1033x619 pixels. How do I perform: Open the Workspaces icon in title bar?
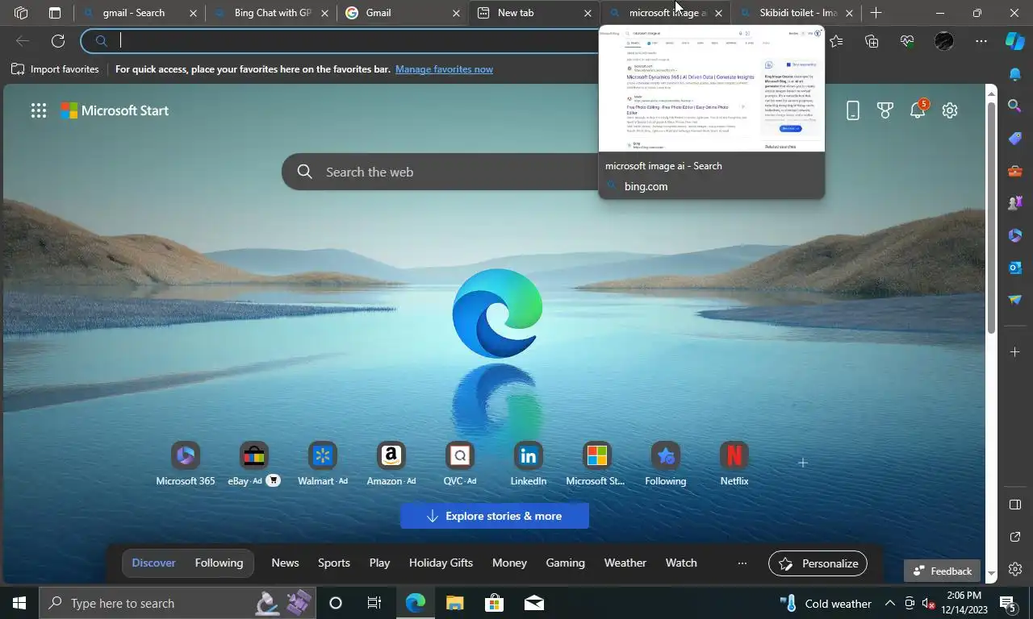(21, 13)
